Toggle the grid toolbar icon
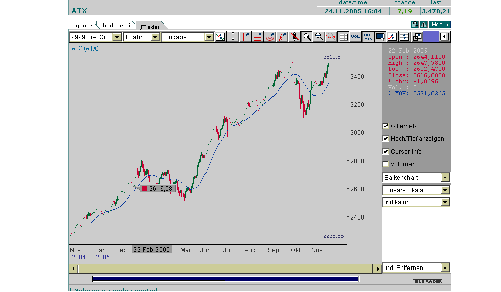 click(x=344, y=37)
